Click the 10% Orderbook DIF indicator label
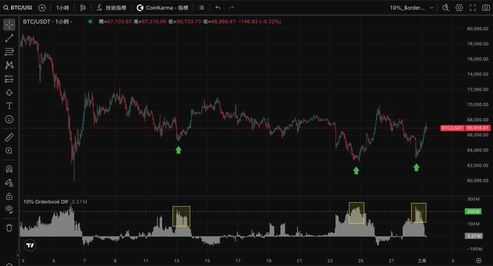The height and width of the screenshot is (266, 493). [46, 201]
